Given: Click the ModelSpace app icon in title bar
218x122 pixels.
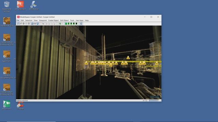Looking at the screenshot, I should click(18, 17).
